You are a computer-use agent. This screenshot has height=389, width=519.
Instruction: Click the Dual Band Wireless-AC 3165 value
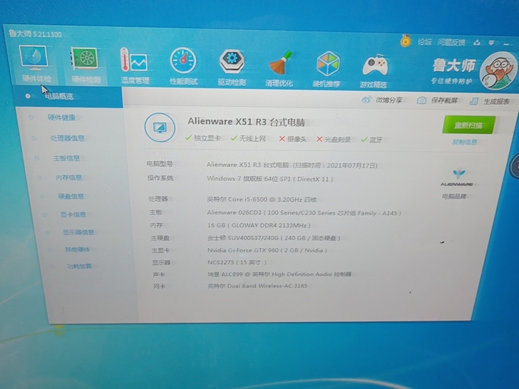tap(257, 286)
